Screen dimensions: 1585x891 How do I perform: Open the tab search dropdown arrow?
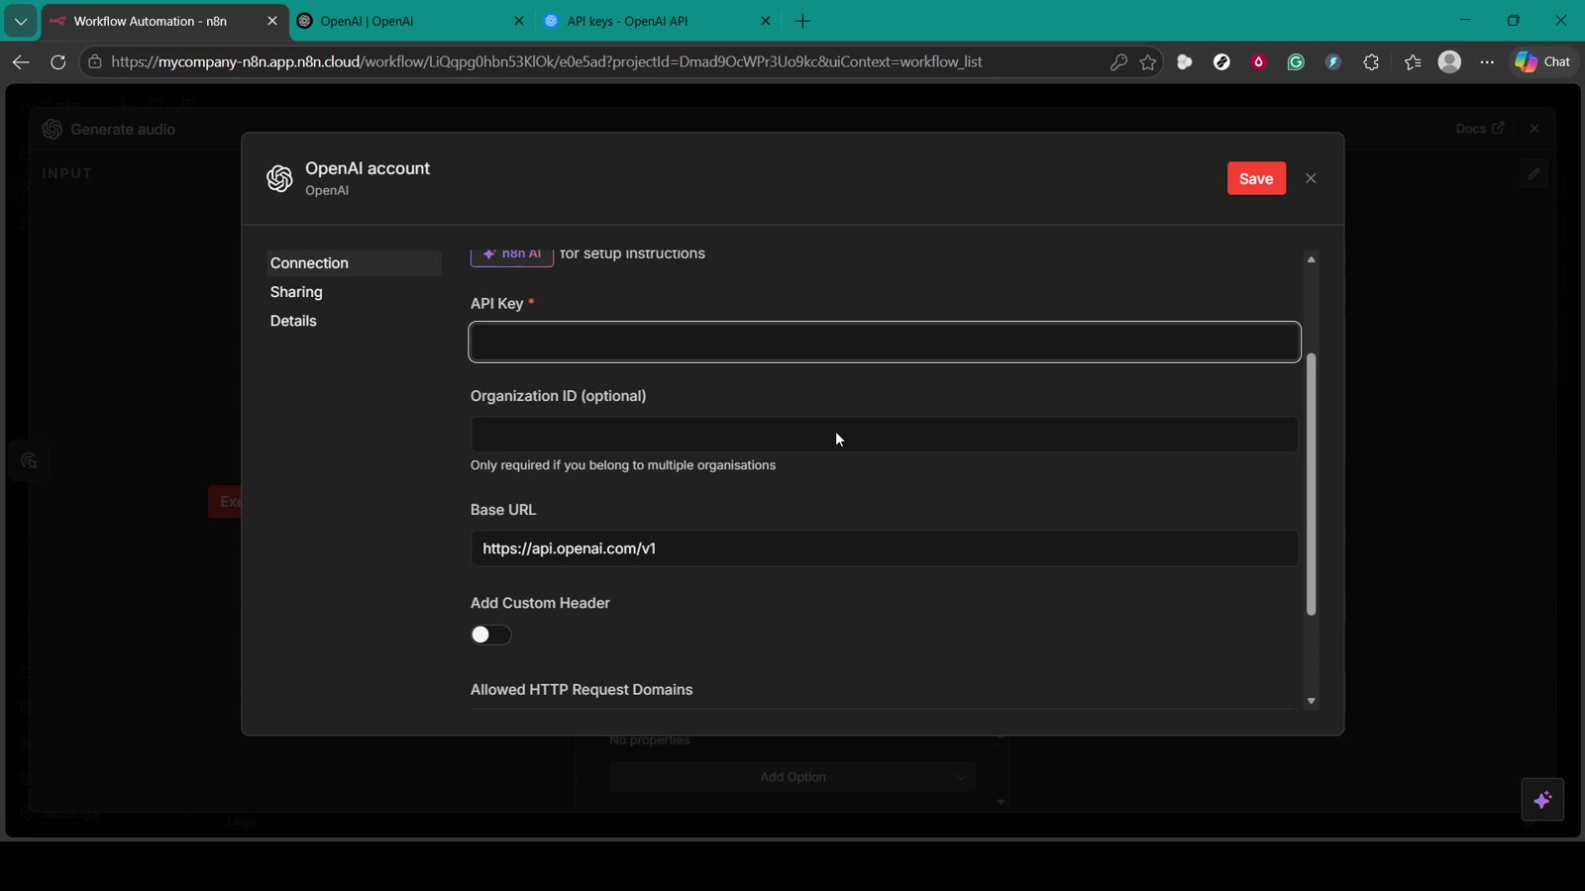[21, 21]
